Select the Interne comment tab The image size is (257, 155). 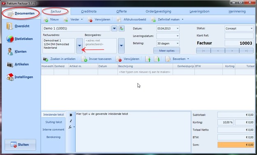[x=53, y=130]
